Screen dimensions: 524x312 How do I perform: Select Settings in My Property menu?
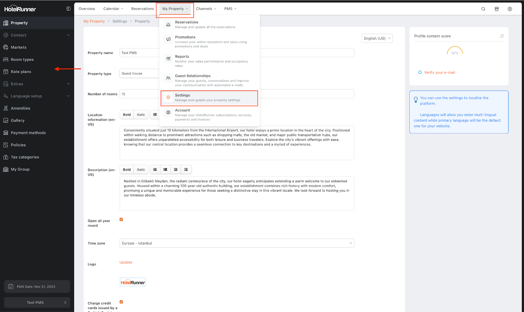(x=209, y=98)
